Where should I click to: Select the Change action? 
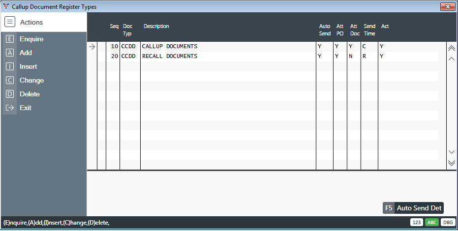pyautogui.click(x=31, y=80)
